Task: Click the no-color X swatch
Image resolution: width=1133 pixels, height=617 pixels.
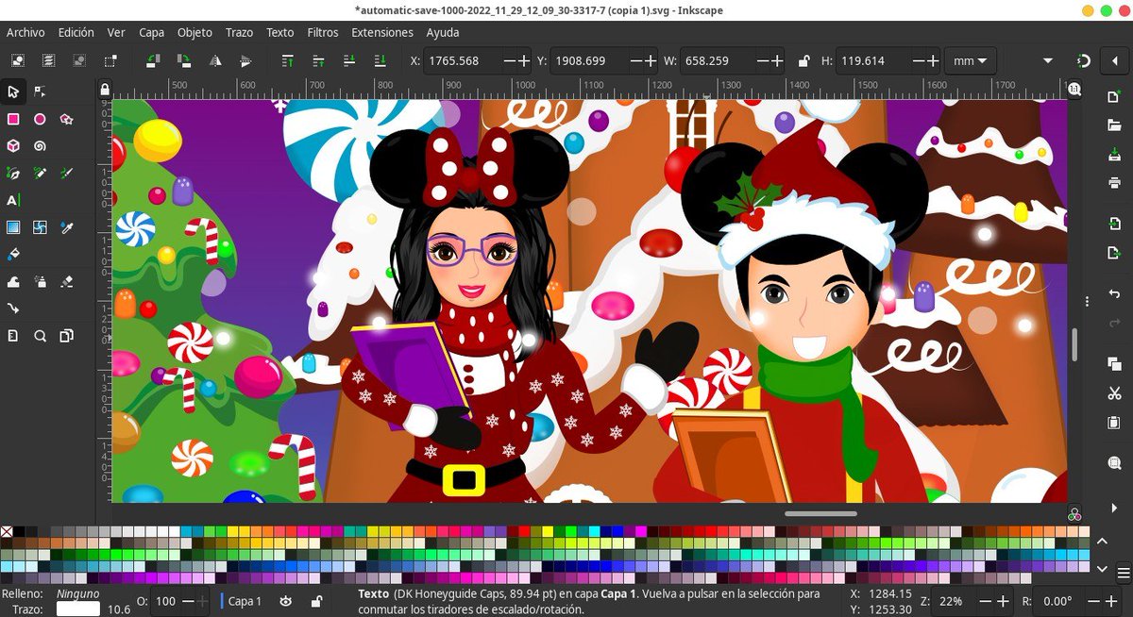Action: [7, 532]
